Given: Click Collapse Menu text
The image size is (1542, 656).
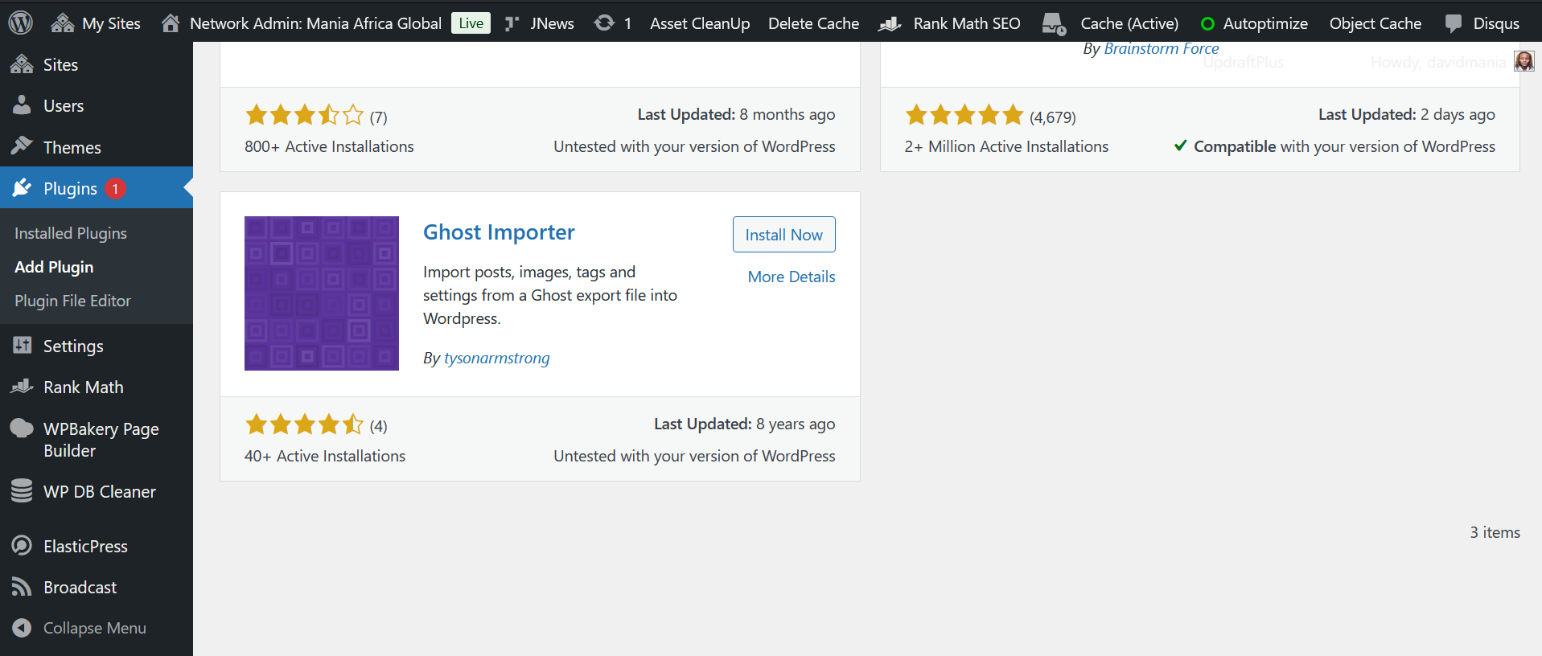Looking at the screenshot, I should (95, 628).
